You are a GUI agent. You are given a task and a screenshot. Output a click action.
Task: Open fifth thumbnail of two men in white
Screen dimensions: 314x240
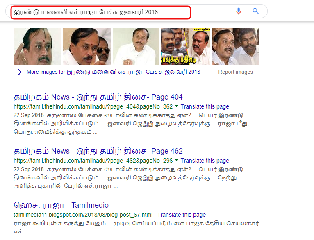(235, 46)
